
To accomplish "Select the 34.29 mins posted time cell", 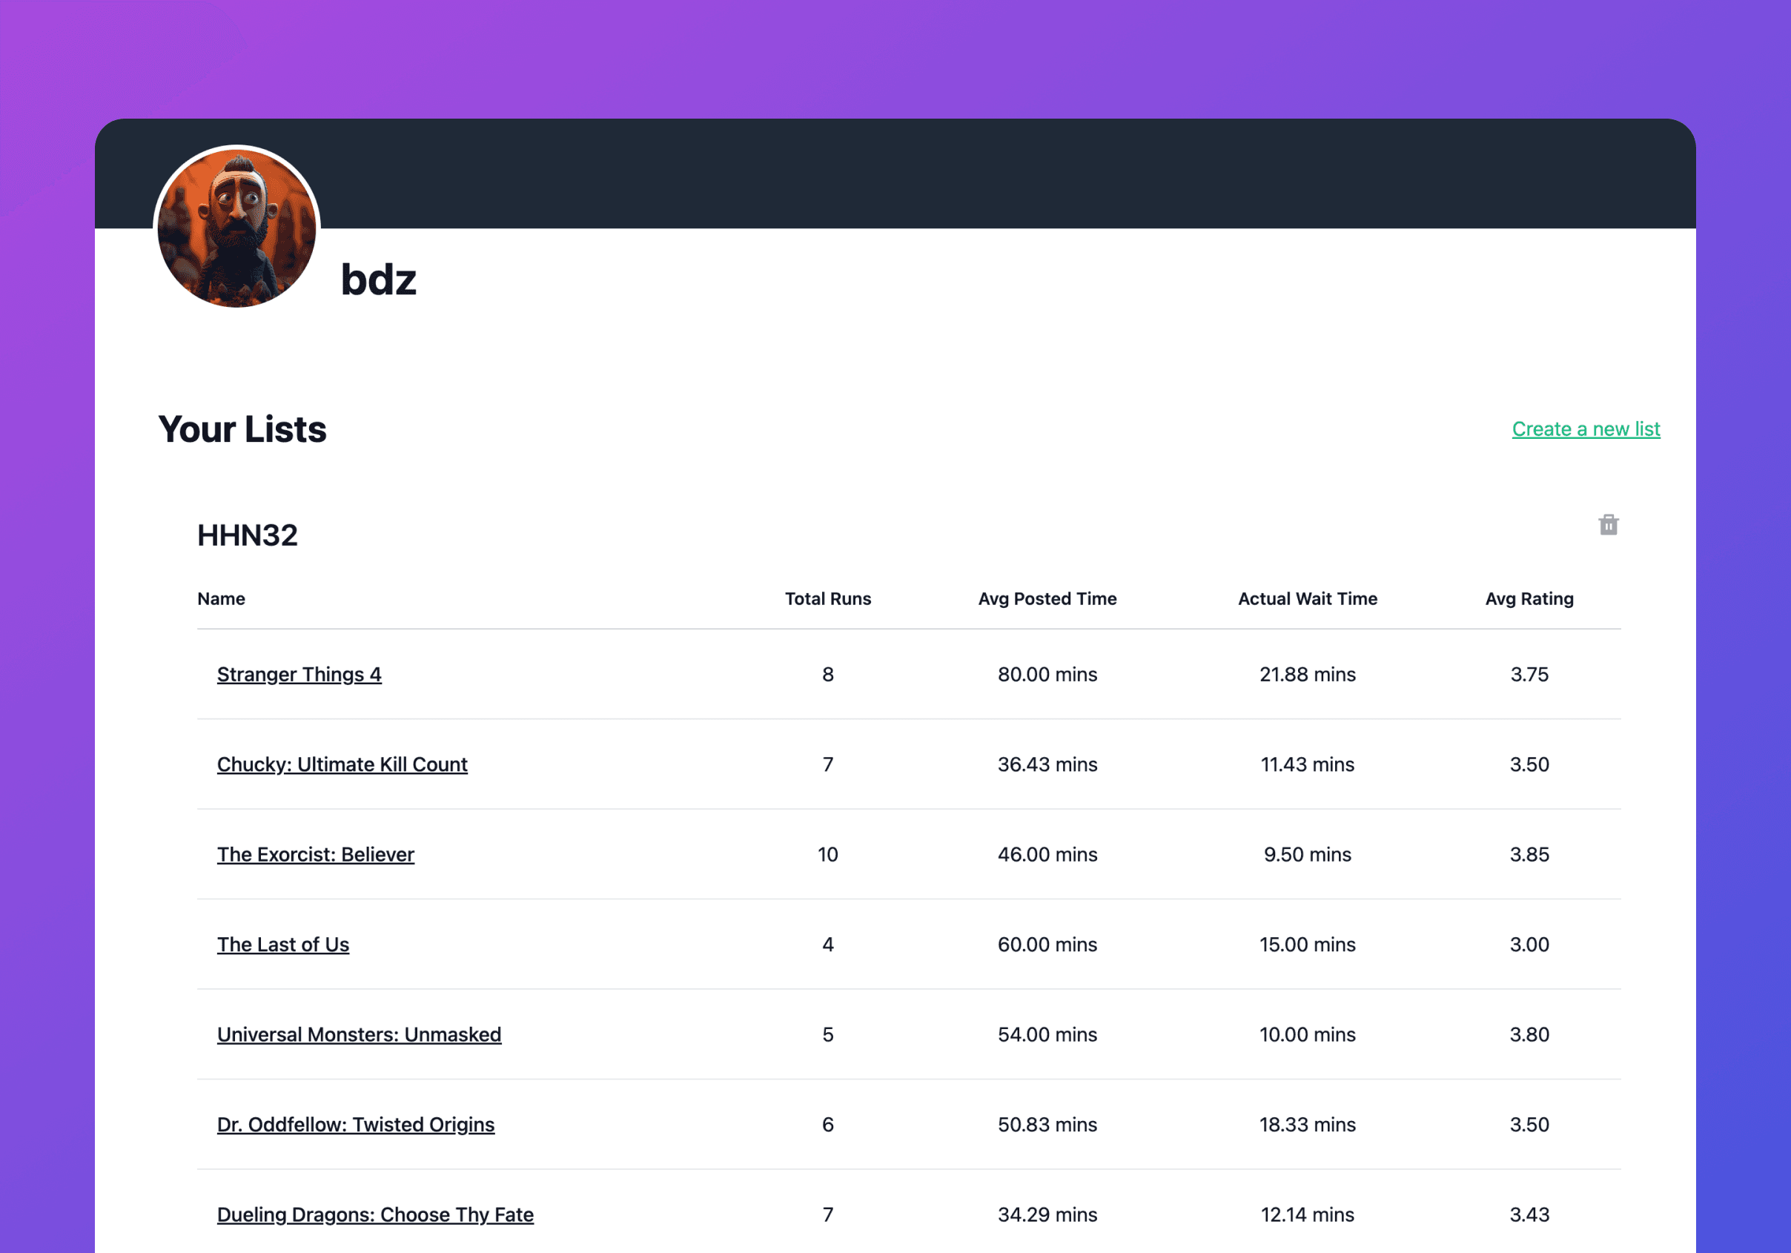I will coord(1047,1214).
